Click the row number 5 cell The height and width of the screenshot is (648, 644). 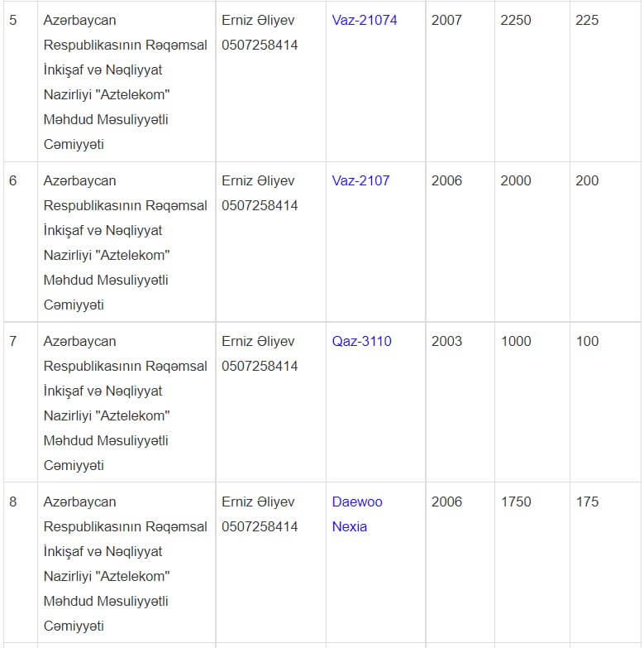pos(13,20)
